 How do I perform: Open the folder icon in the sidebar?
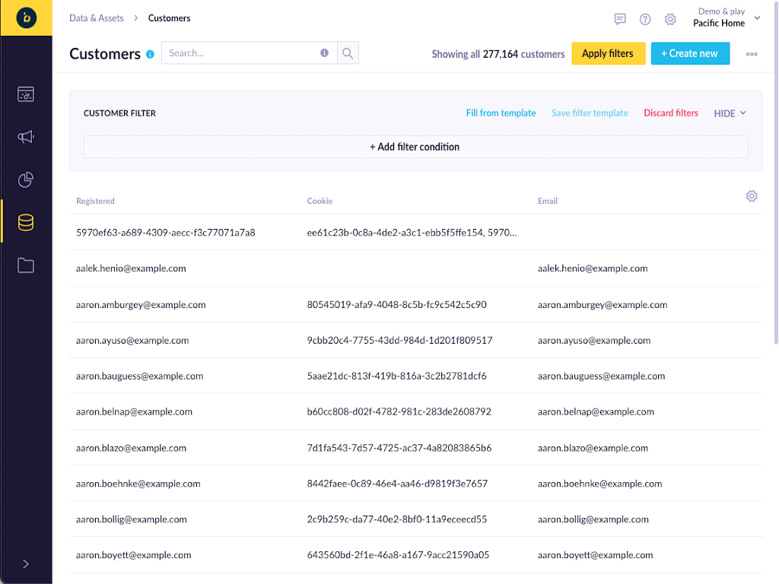[x=26, y=265]
